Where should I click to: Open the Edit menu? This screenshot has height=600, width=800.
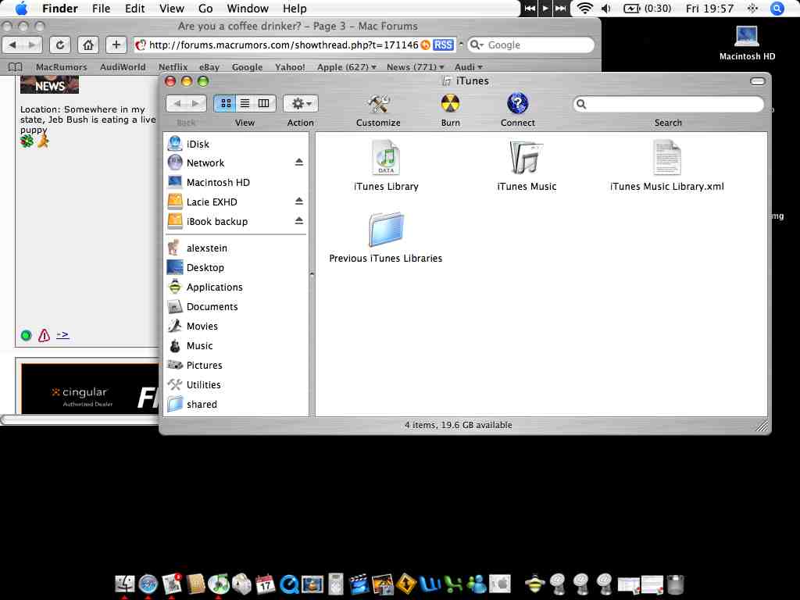pos(134,8)
